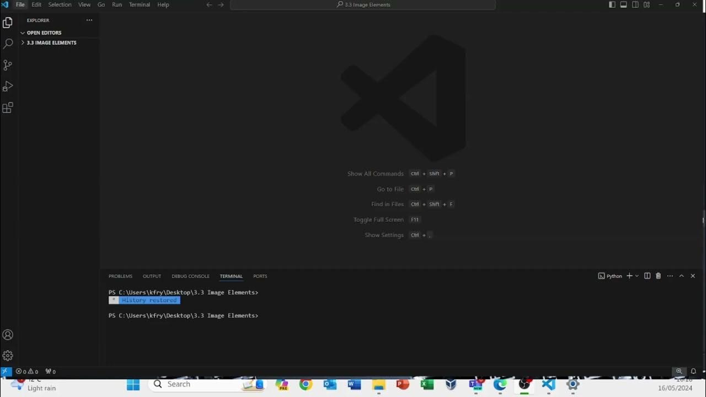Screen dimensions: 706x397
Task: Close the terminal panel
Action: 693,276
